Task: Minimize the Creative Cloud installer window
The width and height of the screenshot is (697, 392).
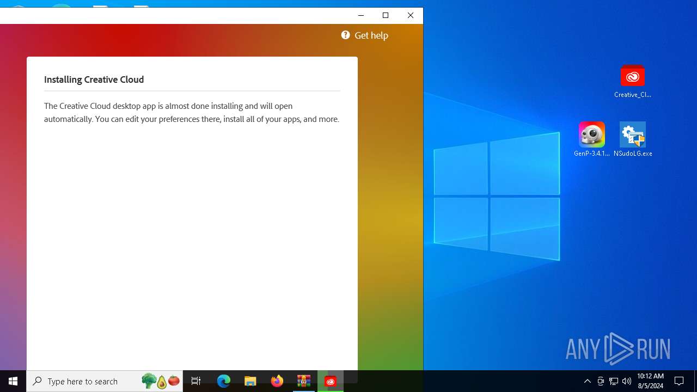Action: [x=360, y=15]
